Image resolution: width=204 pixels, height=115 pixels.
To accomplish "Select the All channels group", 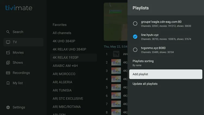I will click(x=73, y=33).
